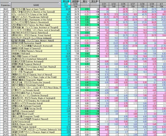The image size is (166, 136).
Task: Click the Snapcaster Mage name cell
Action: tap(36, 80)
